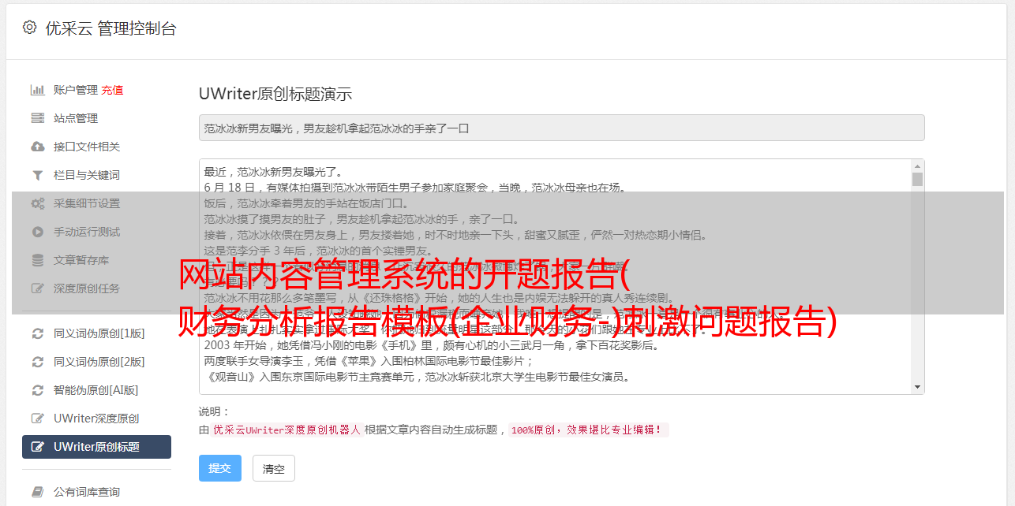Image resolution: width=1015 pixels, height=506 pixels.
Task: Click the gear icon beside 优采云 管理控制台
Action: (x=29, y=28)
